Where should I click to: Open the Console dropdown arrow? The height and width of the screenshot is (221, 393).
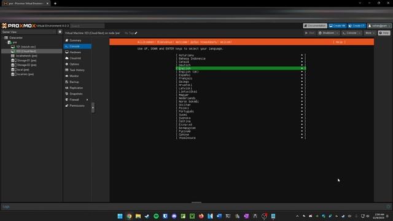coord(360,33)
